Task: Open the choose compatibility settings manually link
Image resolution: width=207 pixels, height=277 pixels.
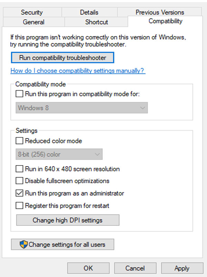Action: coord(78,71)
